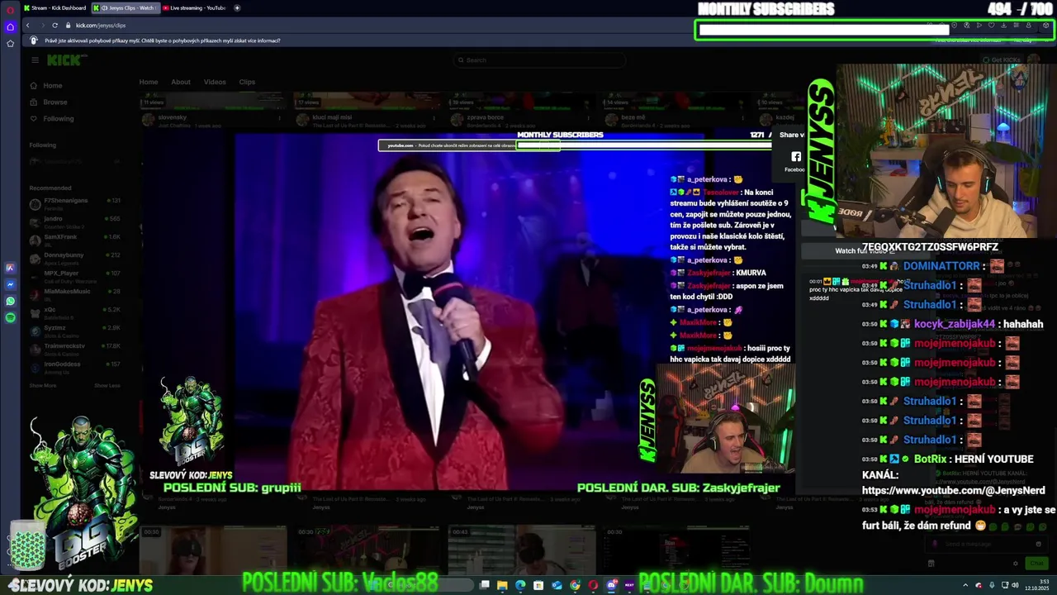The image size is (1057, 595).
Task: Open WhatsApp in Opera sidebar
Action: tap(10, 301)
